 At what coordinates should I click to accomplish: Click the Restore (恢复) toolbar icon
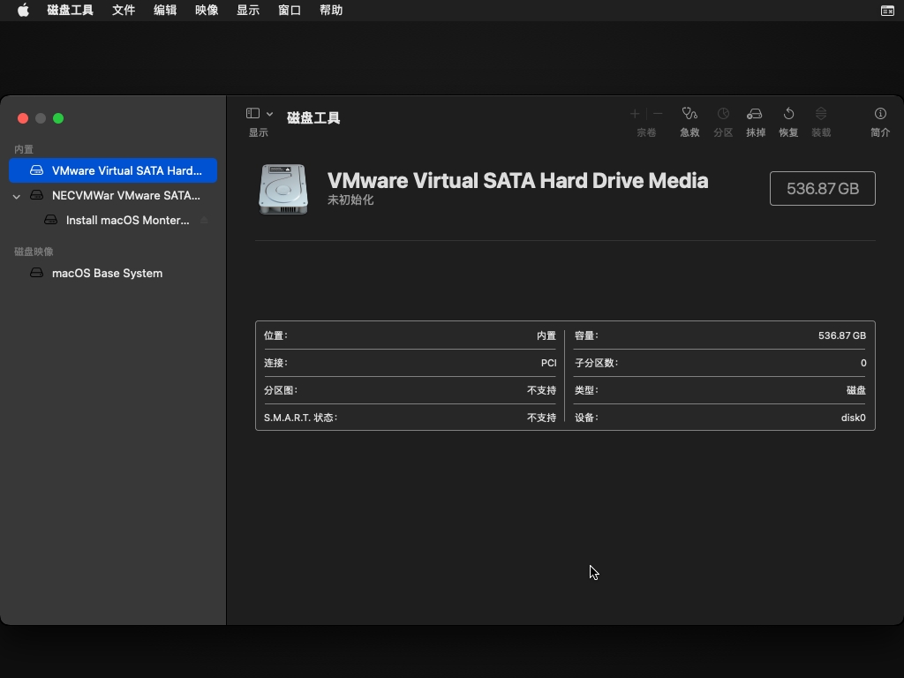click(788, 114)
